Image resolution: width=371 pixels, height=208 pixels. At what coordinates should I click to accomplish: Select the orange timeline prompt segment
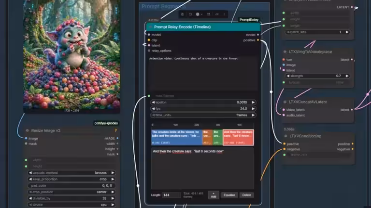(208, 137)
